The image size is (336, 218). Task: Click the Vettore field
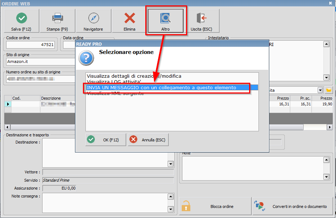pyautogui.click(x=108, y=172)
